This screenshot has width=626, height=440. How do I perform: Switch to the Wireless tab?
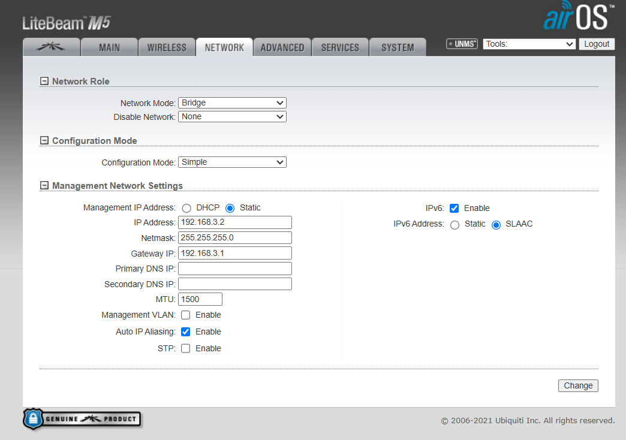click(x=167, y=47)
